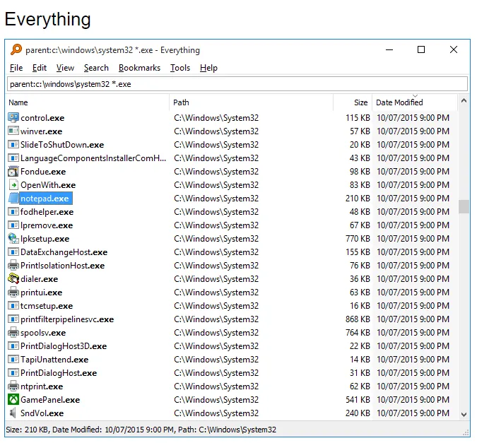This screenshot has width=477, height=443.
Task: Click the TapiUnattend.exe file icon
Action: point(13,360)
